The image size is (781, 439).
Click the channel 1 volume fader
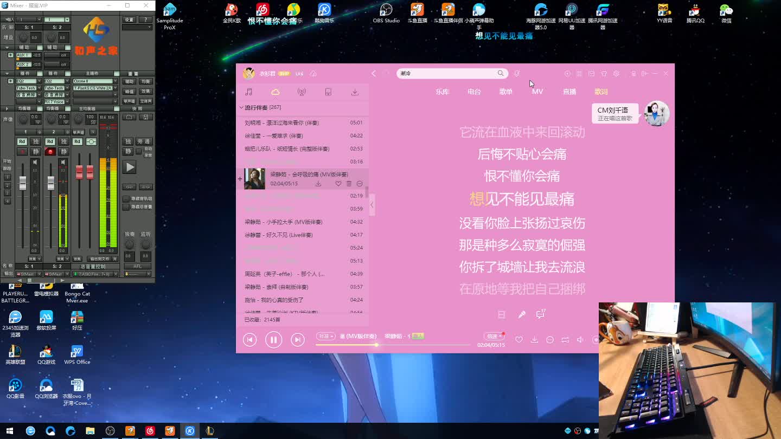[x=23, y=183]
